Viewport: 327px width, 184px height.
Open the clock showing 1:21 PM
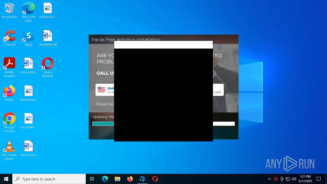305,179
